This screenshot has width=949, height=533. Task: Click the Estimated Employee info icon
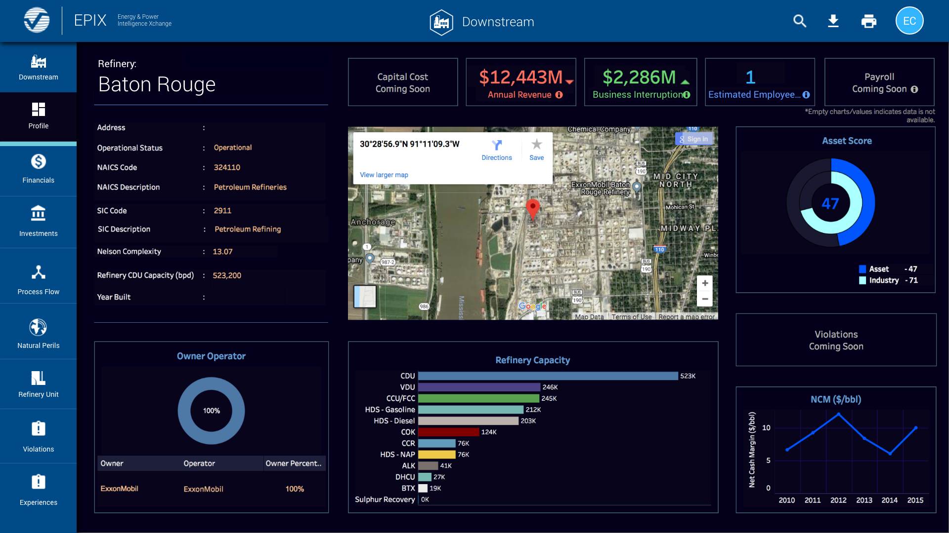point(806,95)
